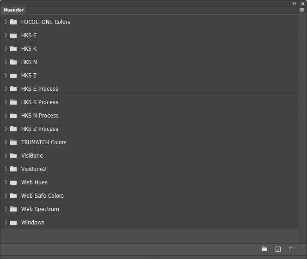Select the 'Web Hues' label

[34, 182]
